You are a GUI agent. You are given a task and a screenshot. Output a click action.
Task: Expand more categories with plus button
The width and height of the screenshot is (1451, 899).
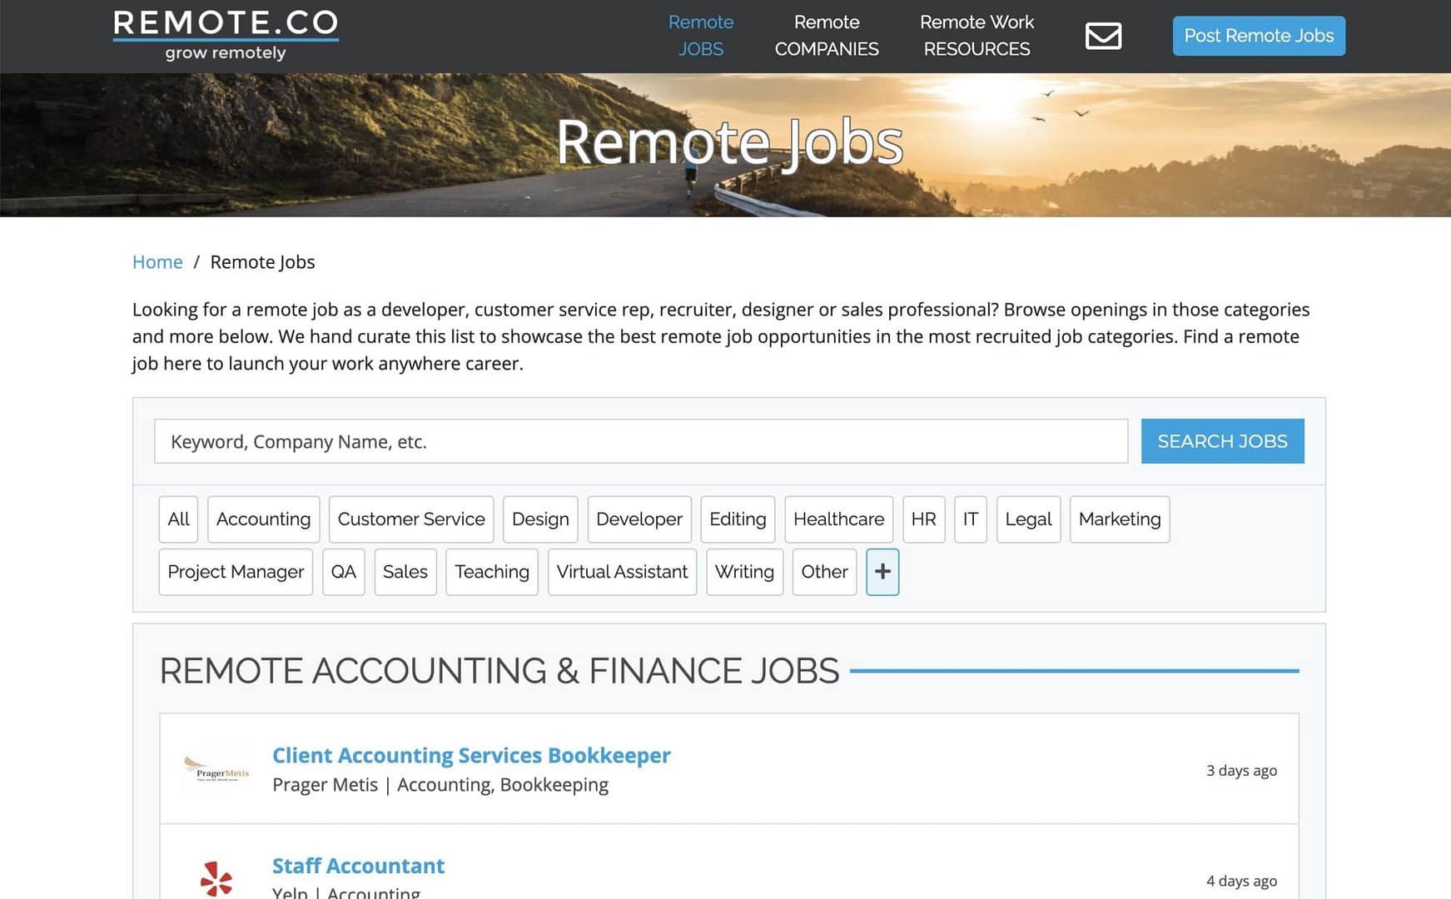pyautogui.click(x=882, y=572)
